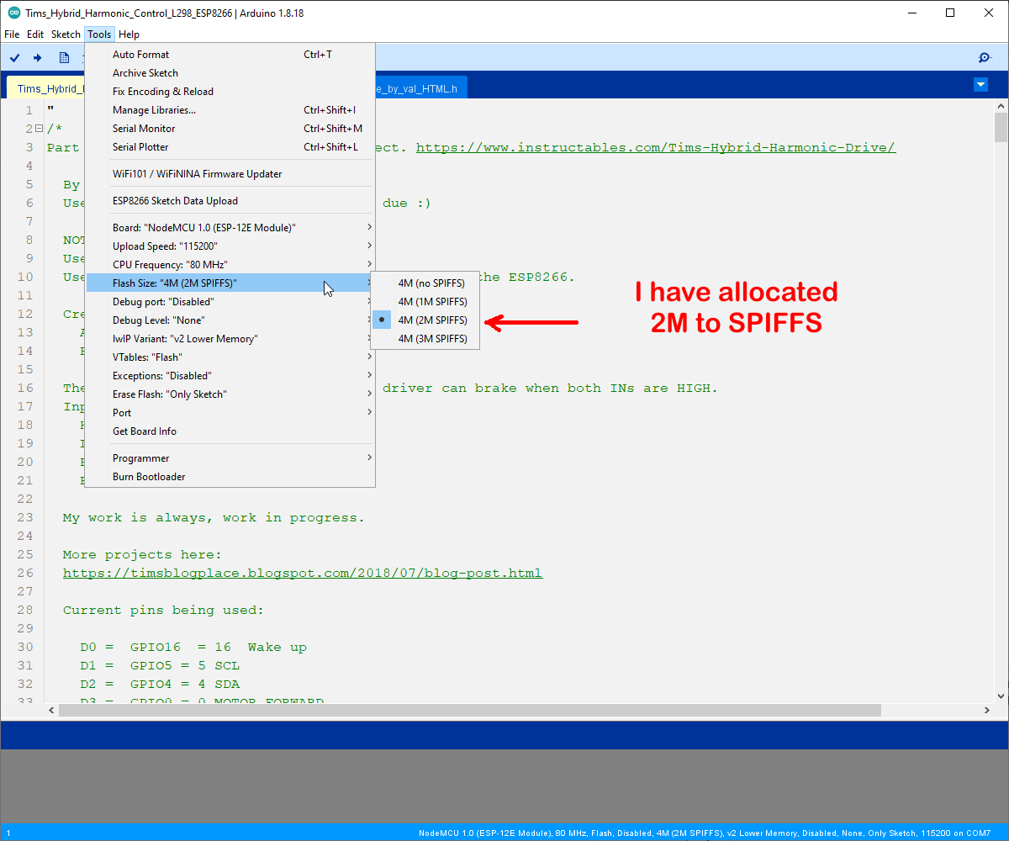
Task: Expand the Exceptions Disabled submenu
Action: pyautogui.click(x=230, y=376)
